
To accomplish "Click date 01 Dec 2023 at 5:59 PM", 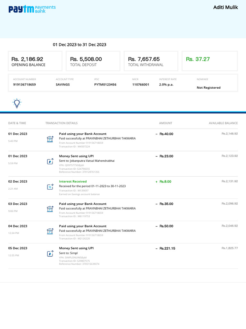I will point(18,156).
